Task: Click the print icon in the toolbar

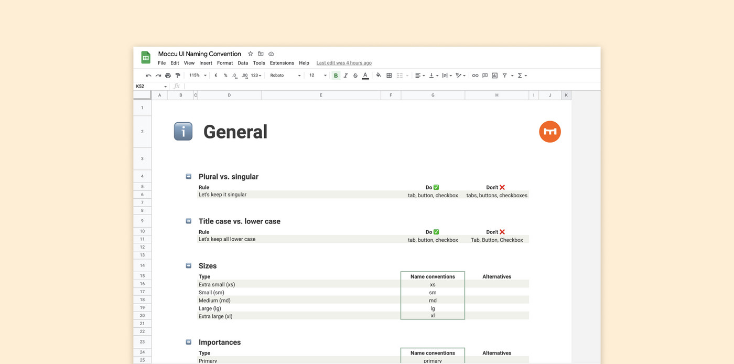Action: [167, 75]
